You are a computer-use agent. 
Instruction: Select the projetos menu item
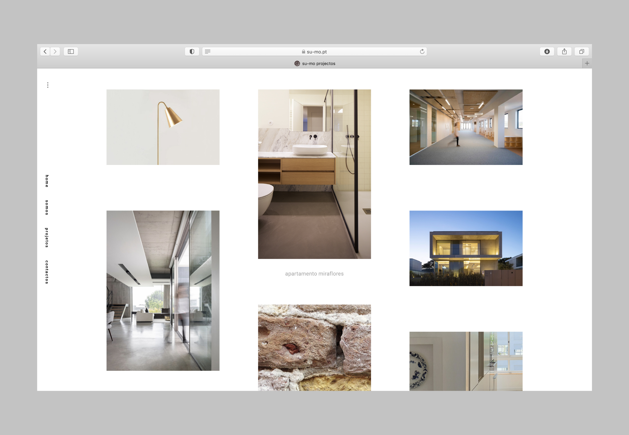pos(47,238)
